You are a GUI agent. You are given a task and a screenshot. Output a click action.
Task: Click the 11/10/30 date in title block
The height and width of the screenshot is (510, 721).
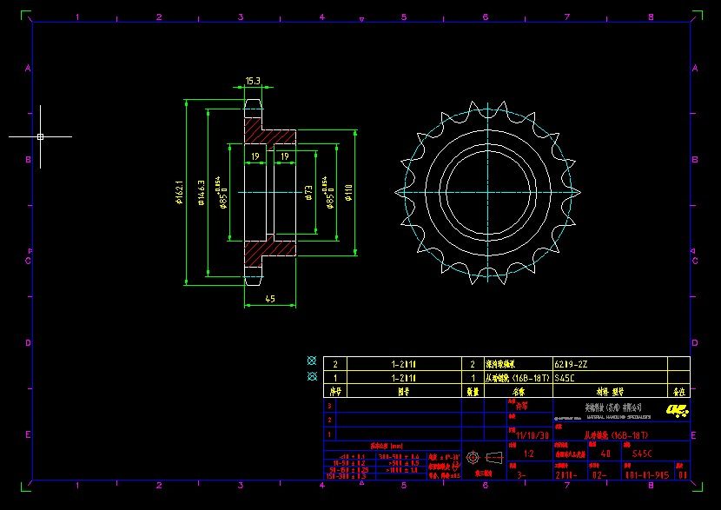click(x=532, y=435)
